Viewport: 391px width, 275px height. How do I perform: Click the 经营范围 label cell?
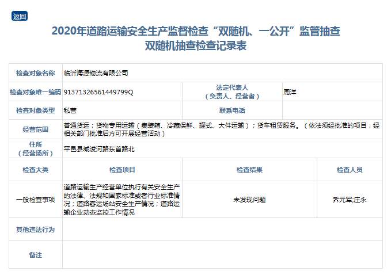35,129
